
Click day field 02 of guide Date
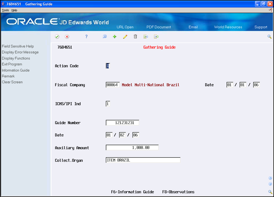coord(122,135)
